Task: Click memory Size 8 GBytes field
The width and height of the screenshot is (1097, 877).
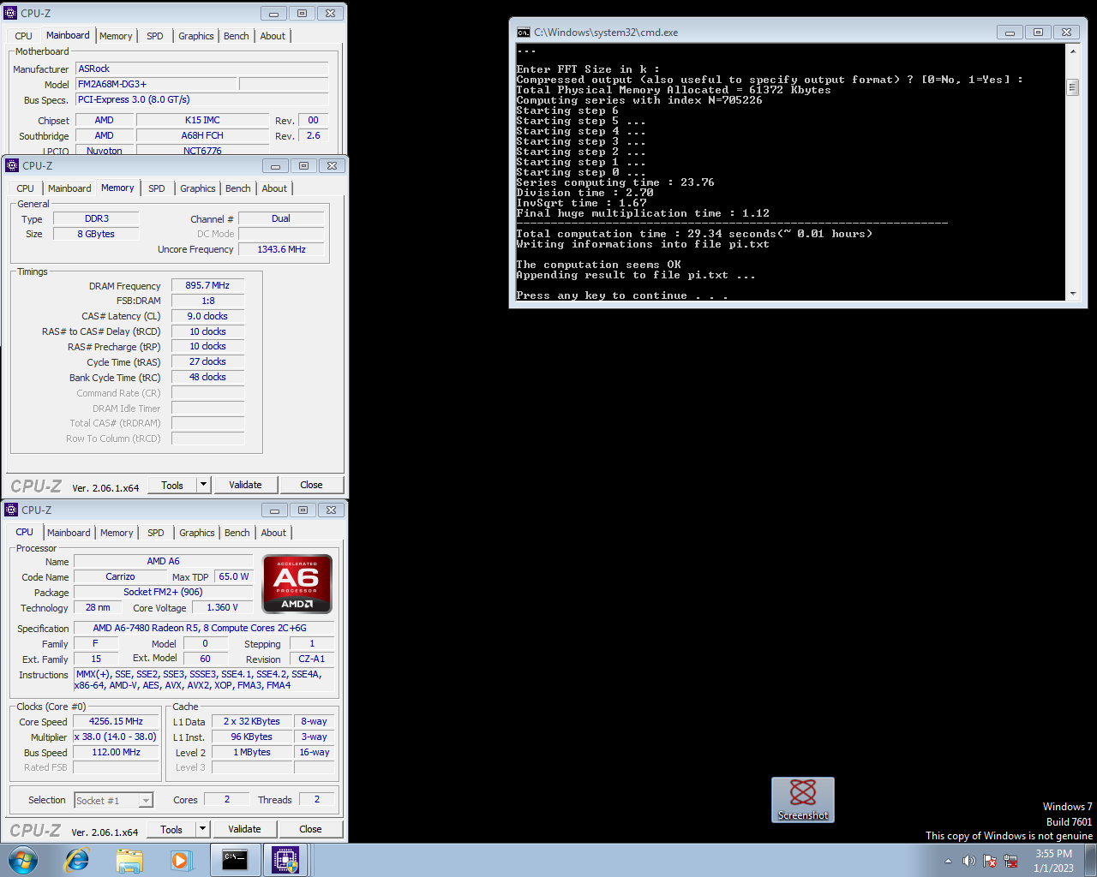Action: (x=96, y=234)
